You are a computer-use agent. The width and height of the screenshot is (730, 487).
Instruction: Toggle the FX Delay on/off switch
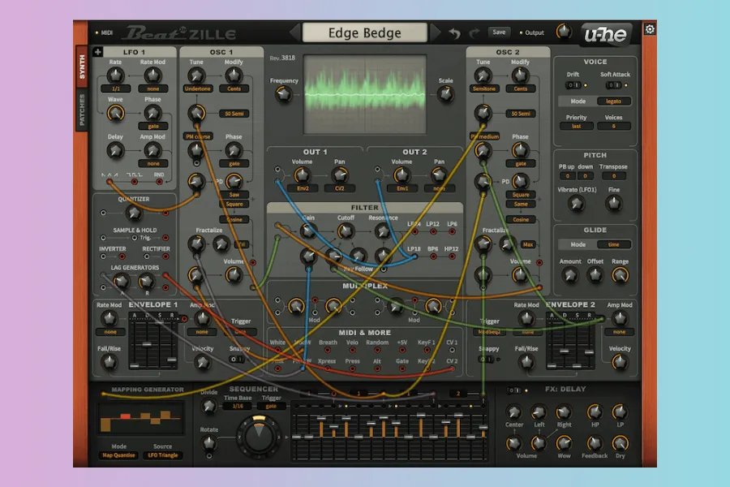(x=513, y=390)
